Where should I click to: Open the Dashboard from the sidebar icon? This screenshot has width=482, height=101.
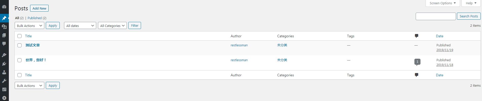4,7
